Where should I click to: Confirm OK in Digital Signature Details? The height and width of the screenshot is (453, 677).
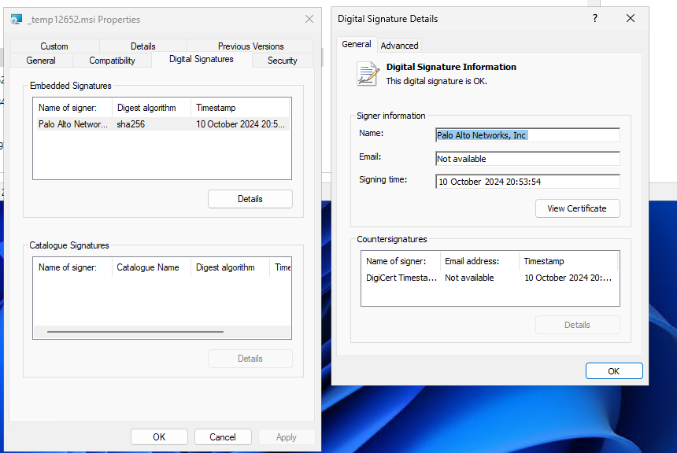614,371
